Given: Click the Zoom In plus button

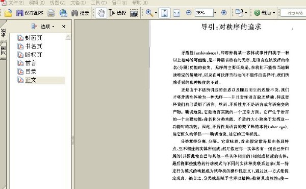Looking at the screenshot, I should [x=224, y=13].
